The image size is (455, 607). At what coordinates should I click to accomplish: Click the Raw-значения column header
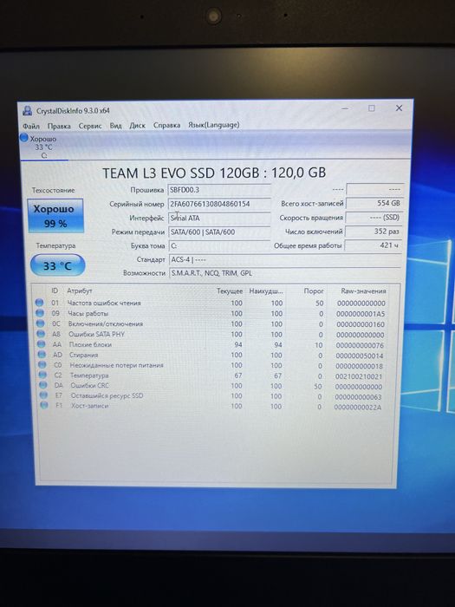[x=363, y=290]
